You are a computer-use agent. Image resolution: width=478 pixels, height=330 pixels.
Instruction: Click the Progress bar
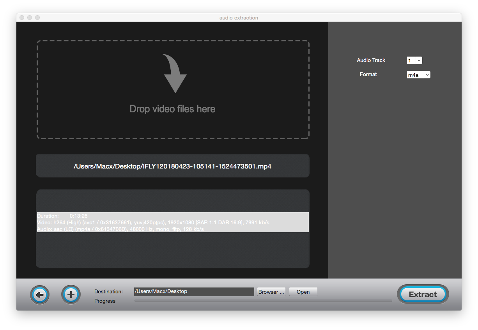point(263,301)
